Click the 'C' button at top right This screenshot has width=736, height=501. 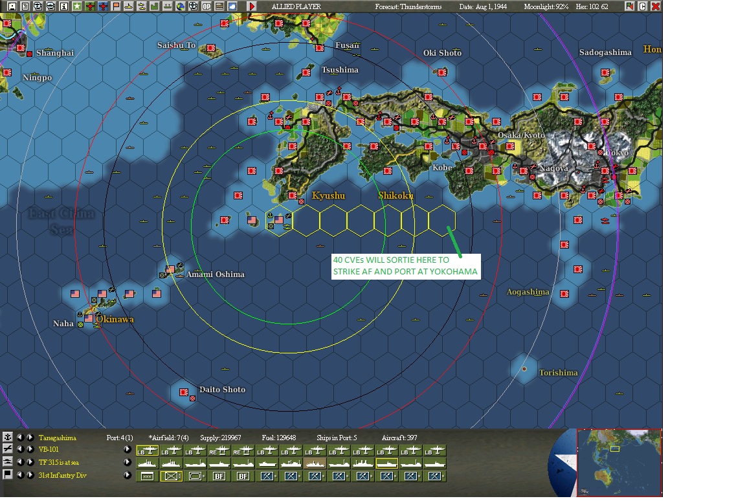click(x=643, y=6)
